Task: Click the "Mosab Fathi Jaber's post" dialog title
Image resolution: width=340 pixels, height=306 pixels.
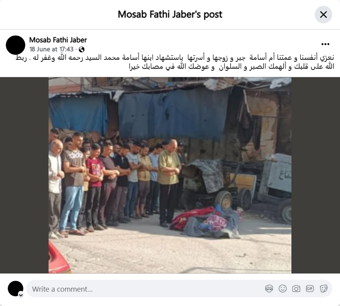Action: [x=170, y=14]
